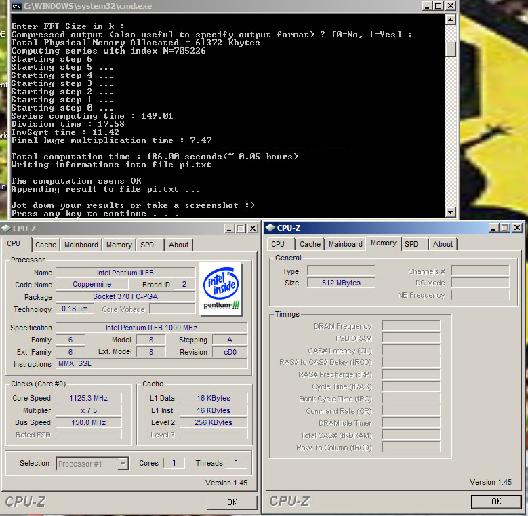Close the right CPU-Z Memory window
The height and width of the screenshot is (516, 528).
pos(517,228)
